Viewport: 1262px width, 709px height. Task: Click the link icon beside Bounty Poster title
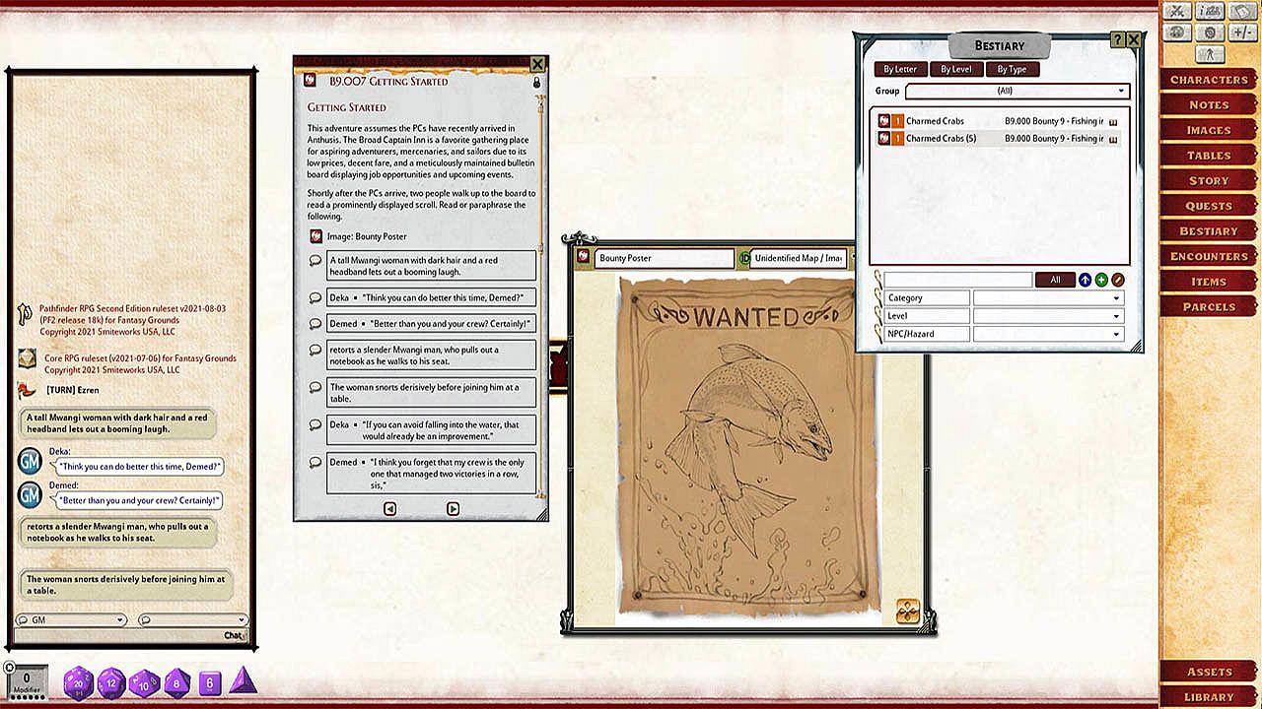point(584,258)
